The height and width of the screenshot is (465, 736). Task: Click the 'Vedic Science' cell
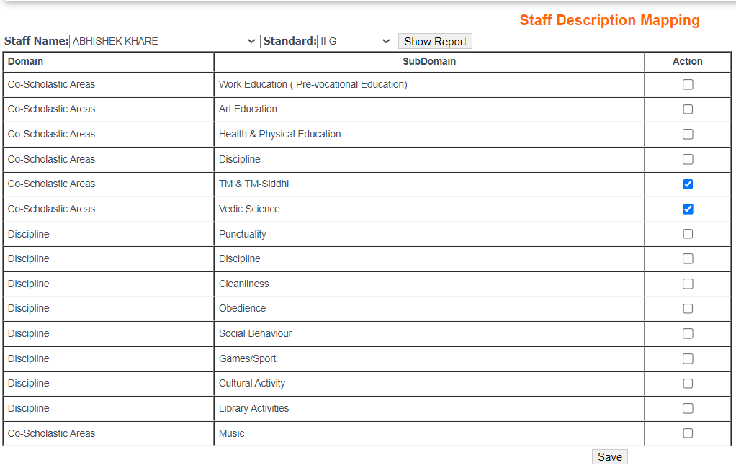pyautogui.click(x=429, y=209)
